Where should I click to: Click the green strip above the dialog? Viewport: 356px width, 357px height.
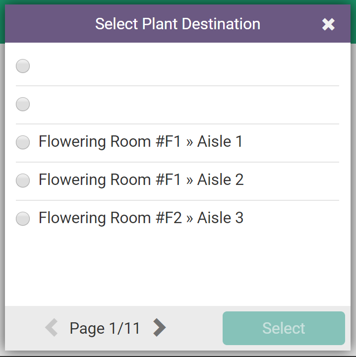tap(178, 2)
